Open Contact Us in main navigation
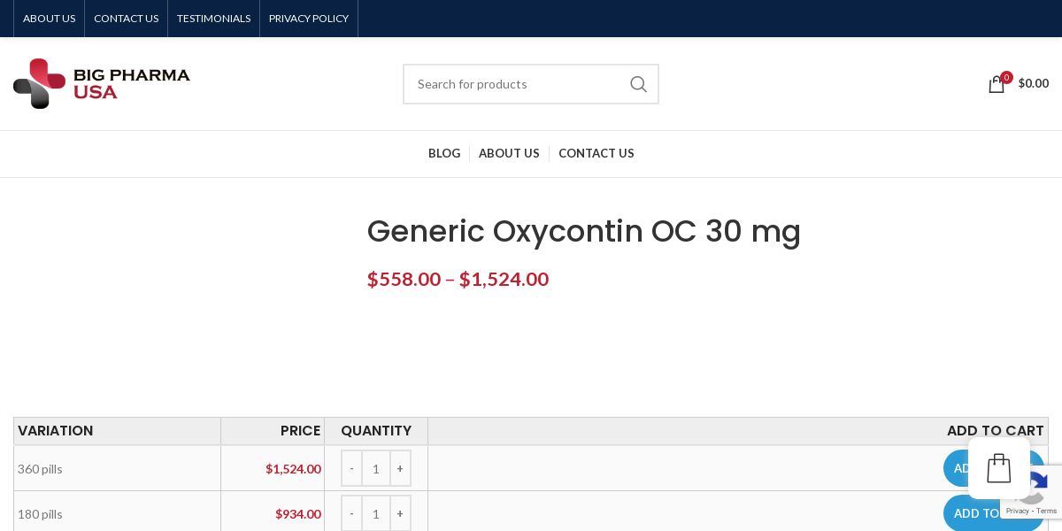The width and height of the screenshot is (1062, 531). [596, 153]
